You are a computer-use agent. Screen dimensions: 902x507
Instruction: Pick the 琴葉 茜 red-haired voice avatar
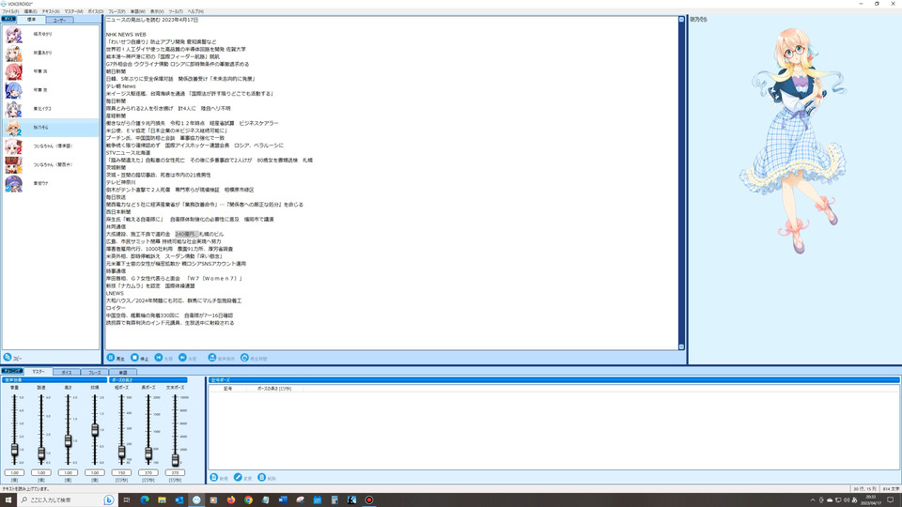point(14,71)
